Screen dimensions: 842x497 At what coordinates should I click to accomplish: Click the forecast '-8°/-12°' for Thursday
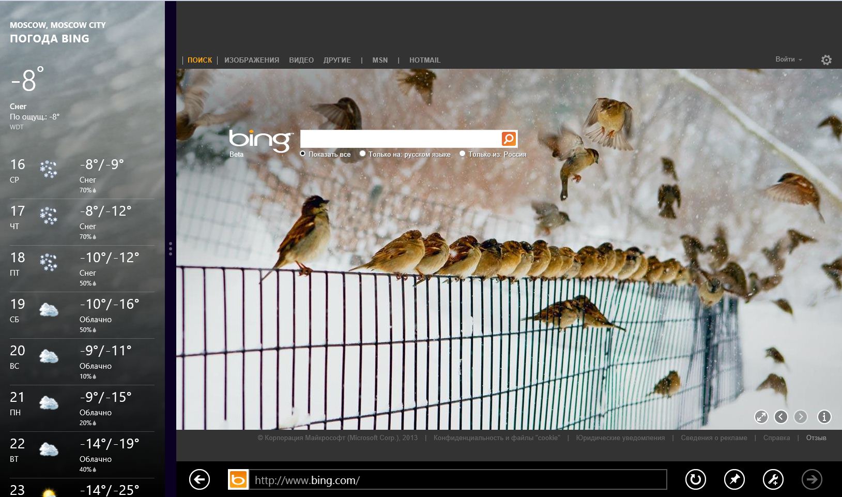(106, 211)
